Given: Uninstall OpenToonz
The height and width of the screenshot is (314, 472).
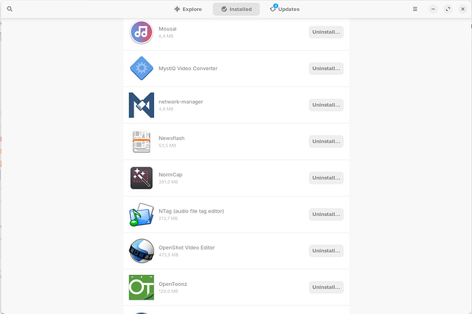Looking at the screenshot, I should [x=326, y=287].
